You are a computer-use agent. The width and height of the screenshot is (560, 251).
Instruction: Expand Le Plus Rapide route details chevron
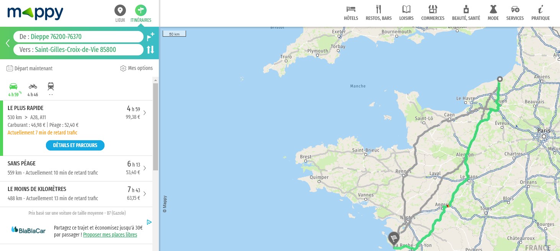point(144,113)
